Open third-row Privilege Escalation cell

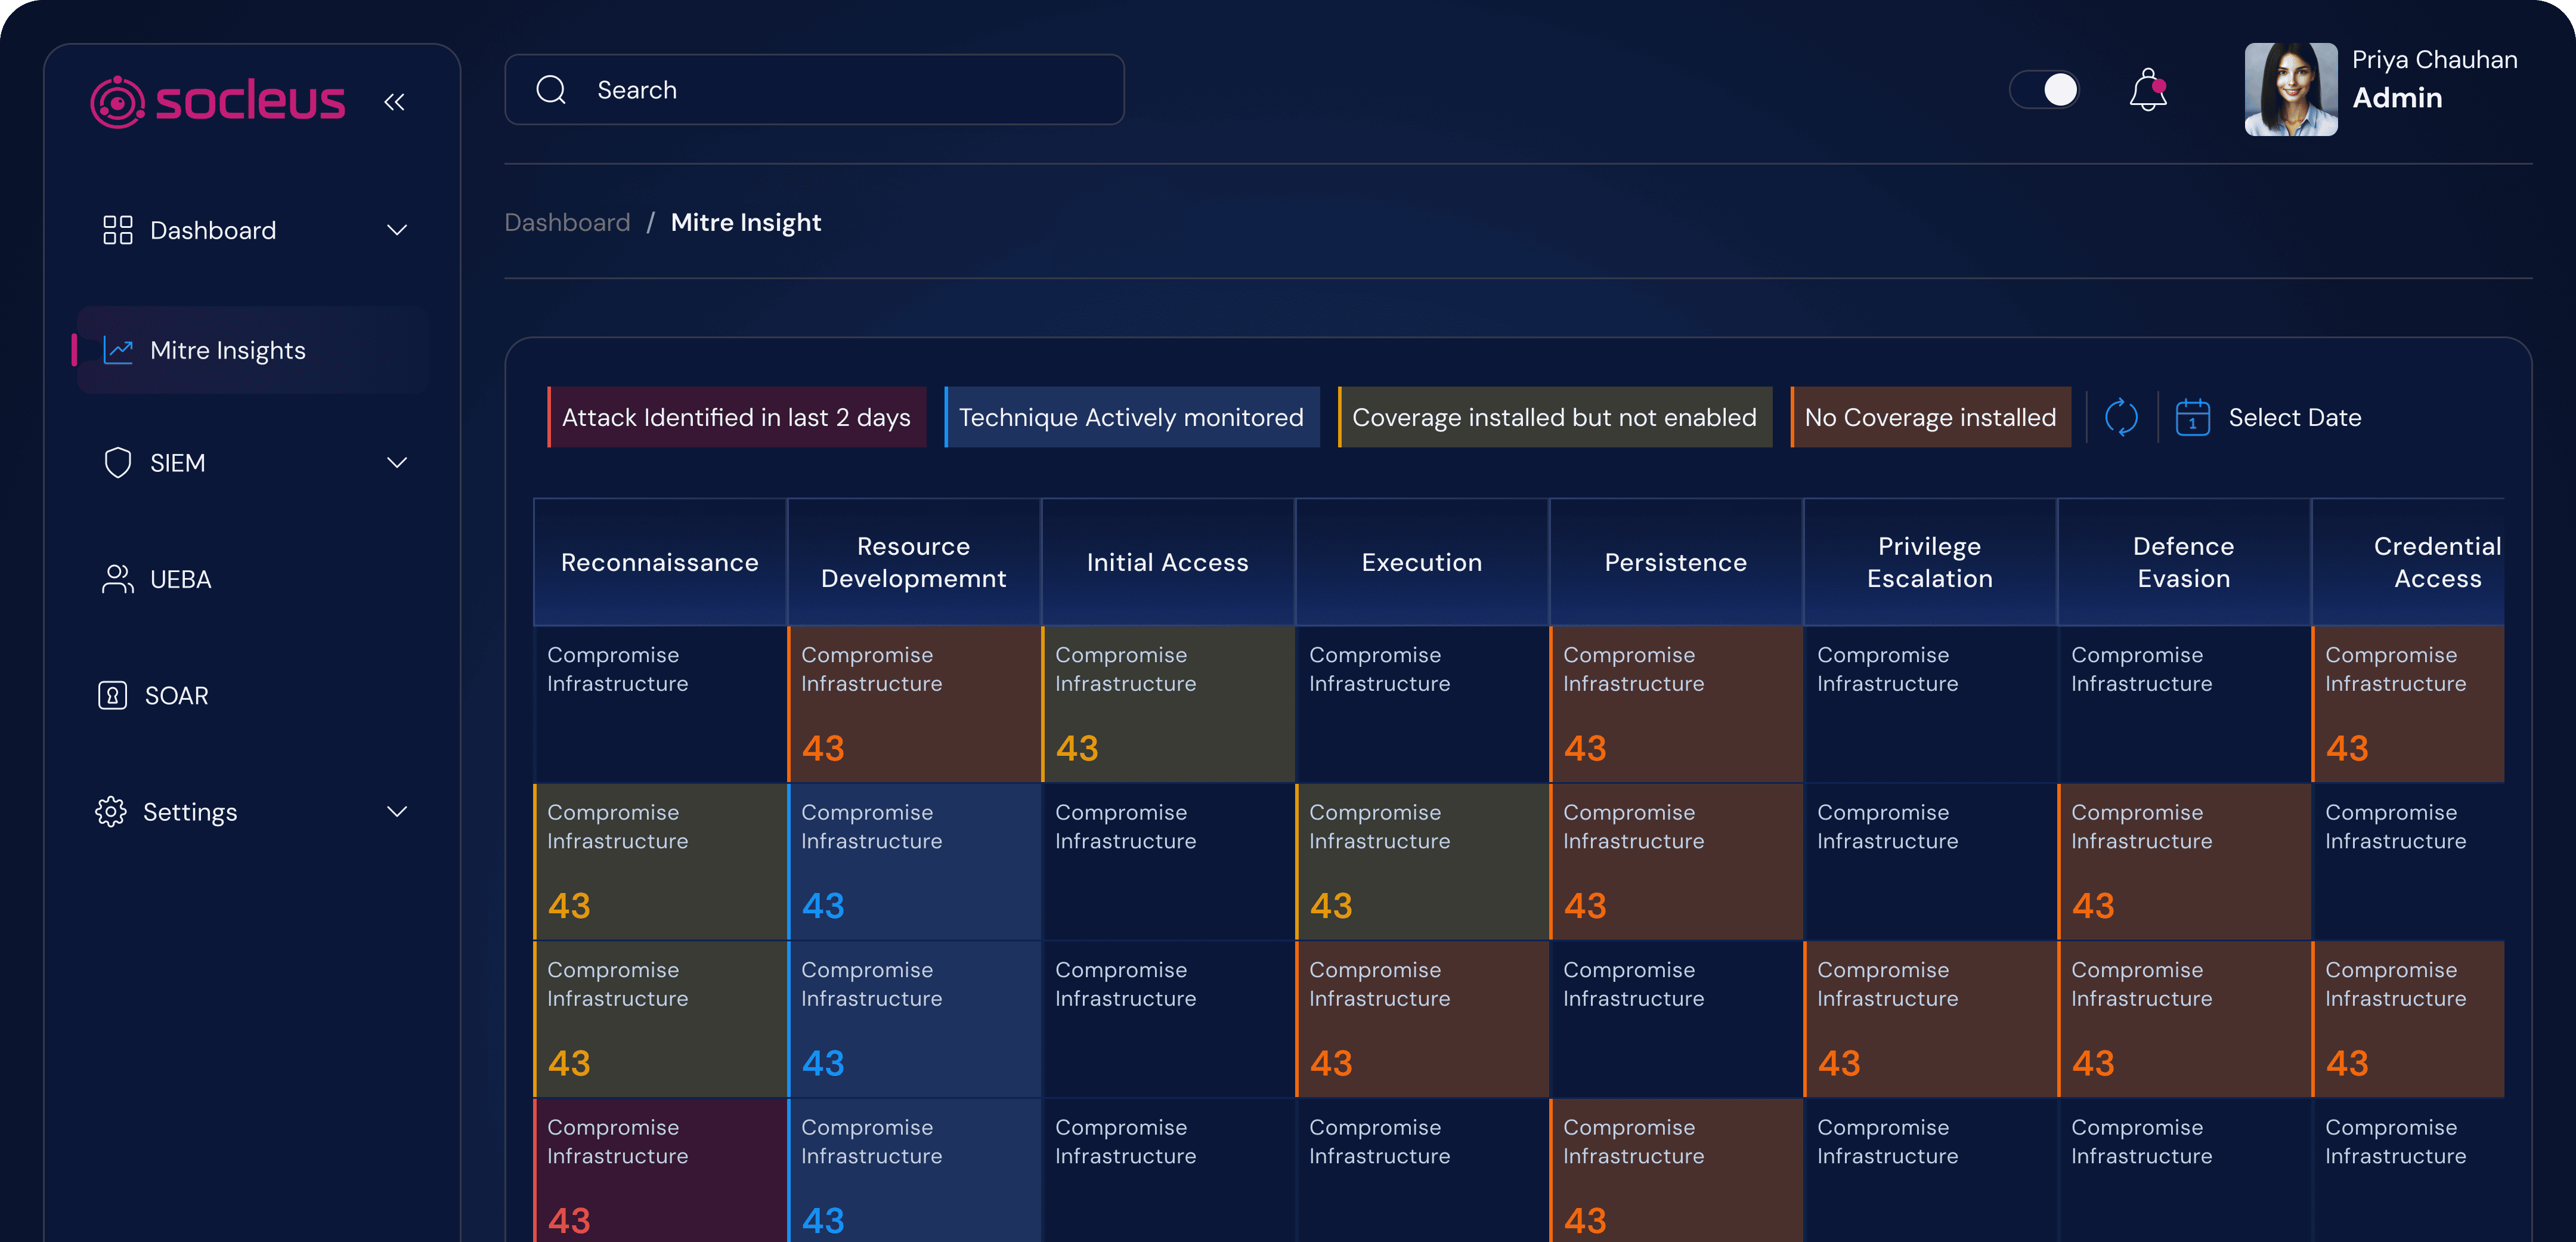[x=1930, y=1019]
